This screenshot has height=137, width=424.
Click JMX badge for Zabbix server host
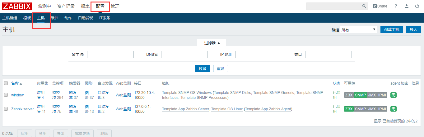click(372, 109)
